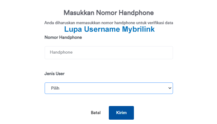The height and width of the screenshot is (124, 217).
Task: Click the Handphone number input field
Action: [x=108, y=53]
